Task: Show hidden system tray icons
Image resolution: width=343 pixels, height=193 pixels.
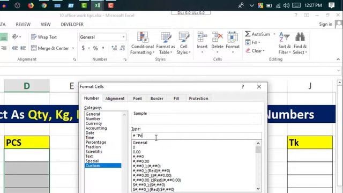Action: coord(251,5)
